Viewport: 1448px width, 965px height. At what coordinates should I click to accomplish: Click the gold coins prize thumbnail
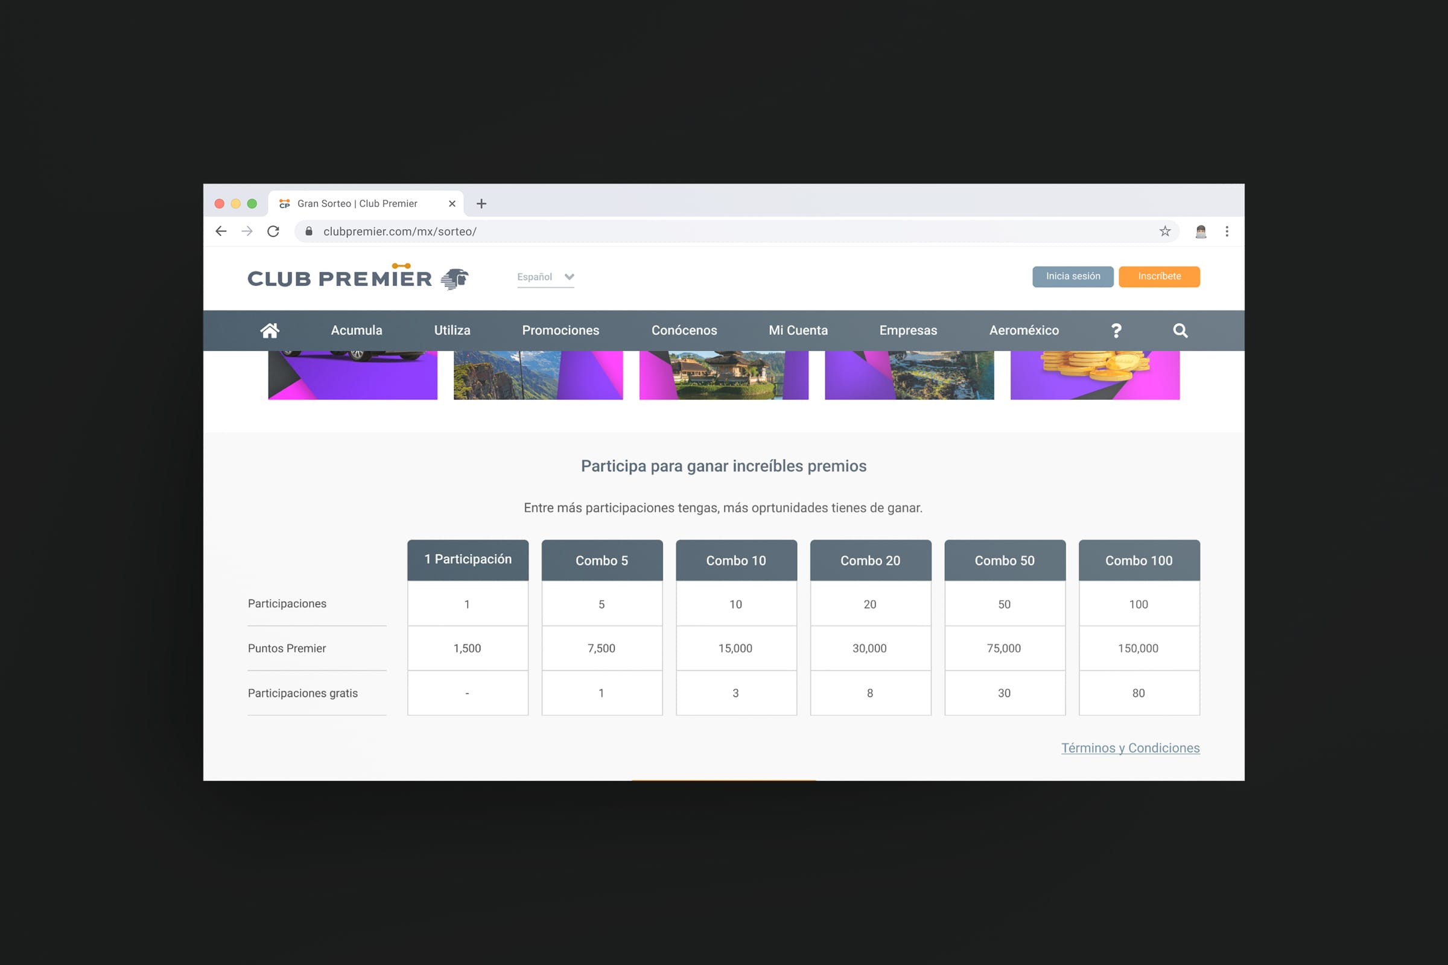pyautogui.click(x=1095, y=375)
